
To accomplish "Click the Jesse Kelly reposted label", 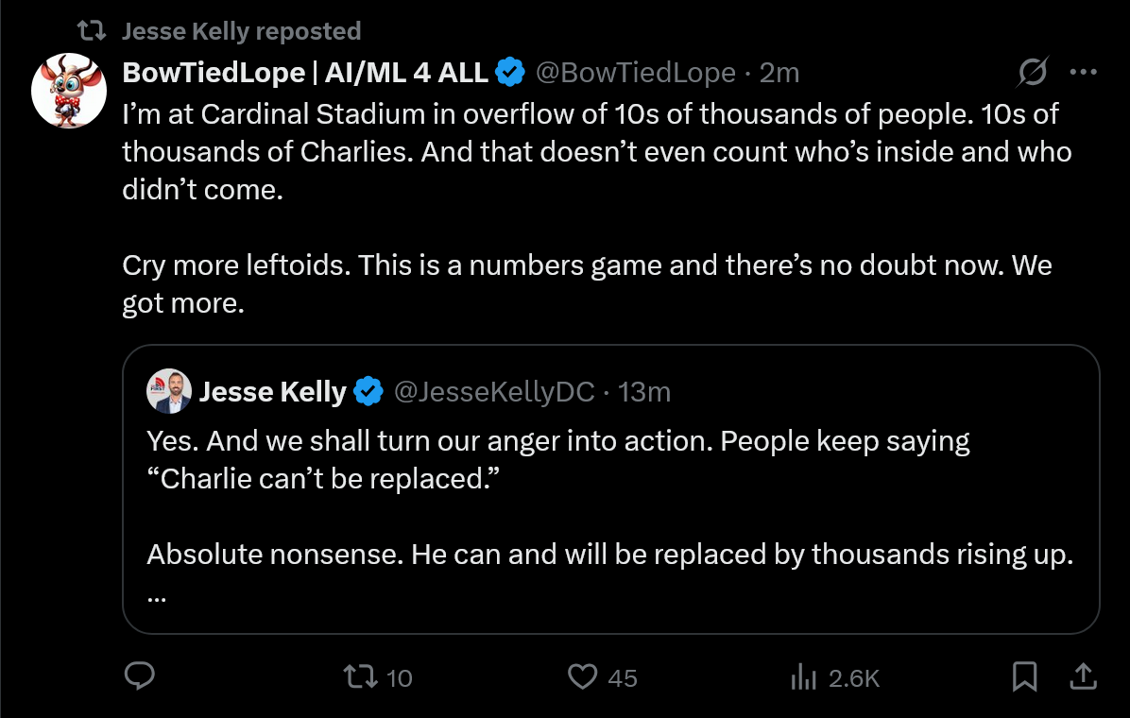I will tap(242, 31).
